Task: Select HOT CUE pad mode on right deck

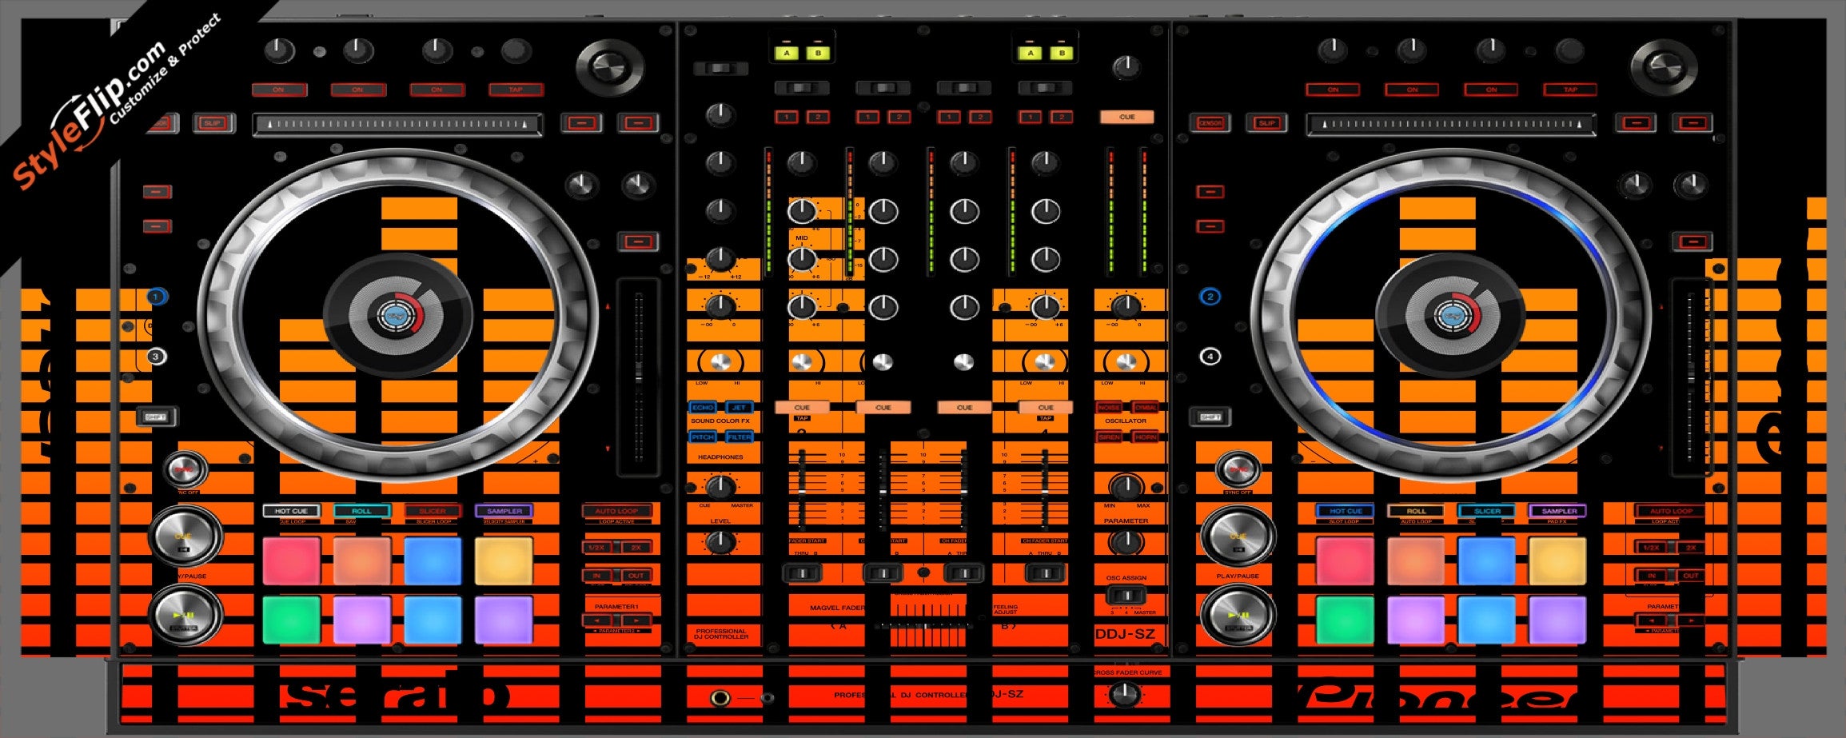Action: (1345, 511)
